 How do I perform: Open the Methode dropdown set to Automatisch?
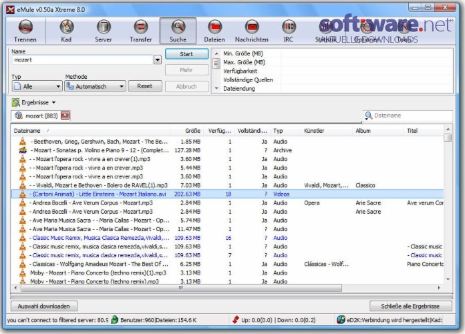coord(95,86)
